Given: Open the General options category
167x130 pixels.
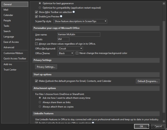Looking at the screenshot, I should (15, 4).
